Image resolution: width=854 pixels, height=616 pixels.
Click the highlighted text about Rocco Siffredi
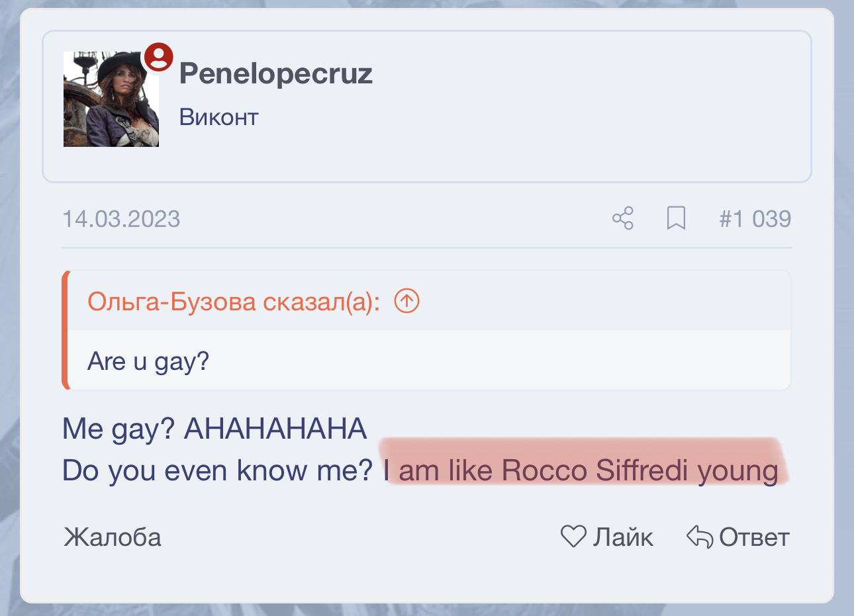coord(583,470)
